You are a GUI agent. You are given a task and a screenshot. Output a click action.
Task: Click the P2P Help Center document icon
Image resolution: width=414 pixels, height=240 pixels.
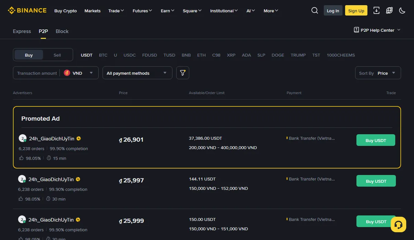pos(356,30)
